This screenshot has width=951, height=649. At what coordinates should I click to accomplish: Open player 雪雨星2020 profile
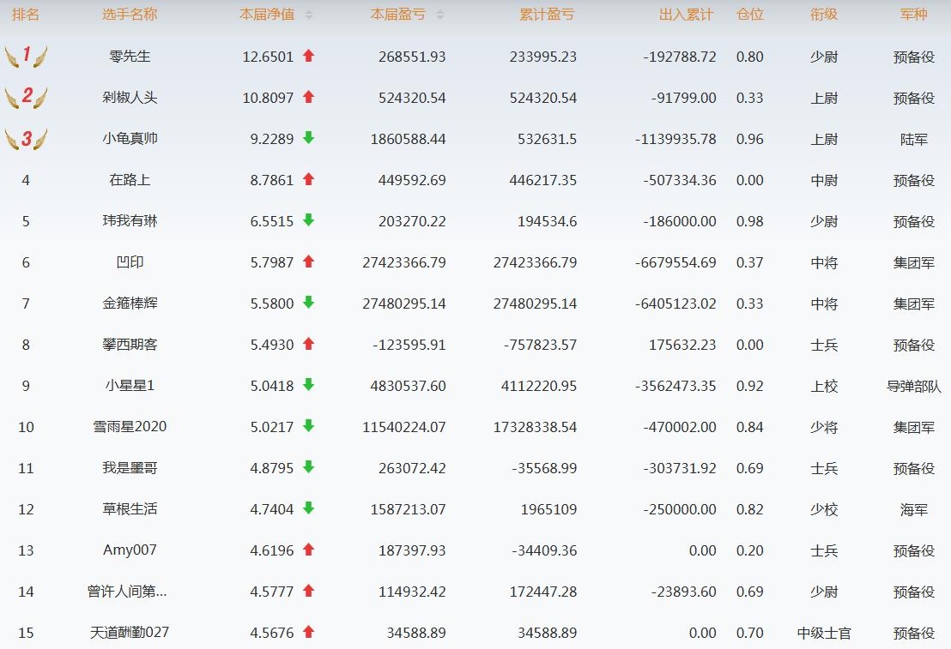130,427
